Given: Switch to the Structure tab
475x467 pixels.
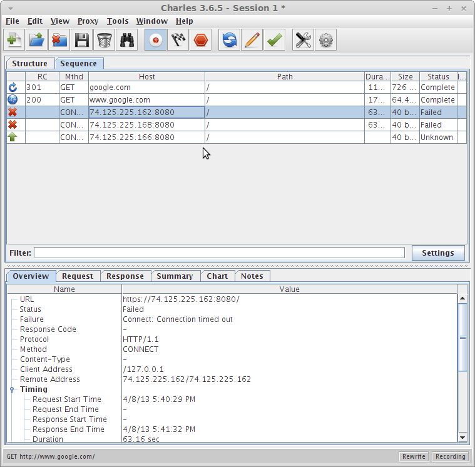Looking at the screenshot, I should [29, 64].
